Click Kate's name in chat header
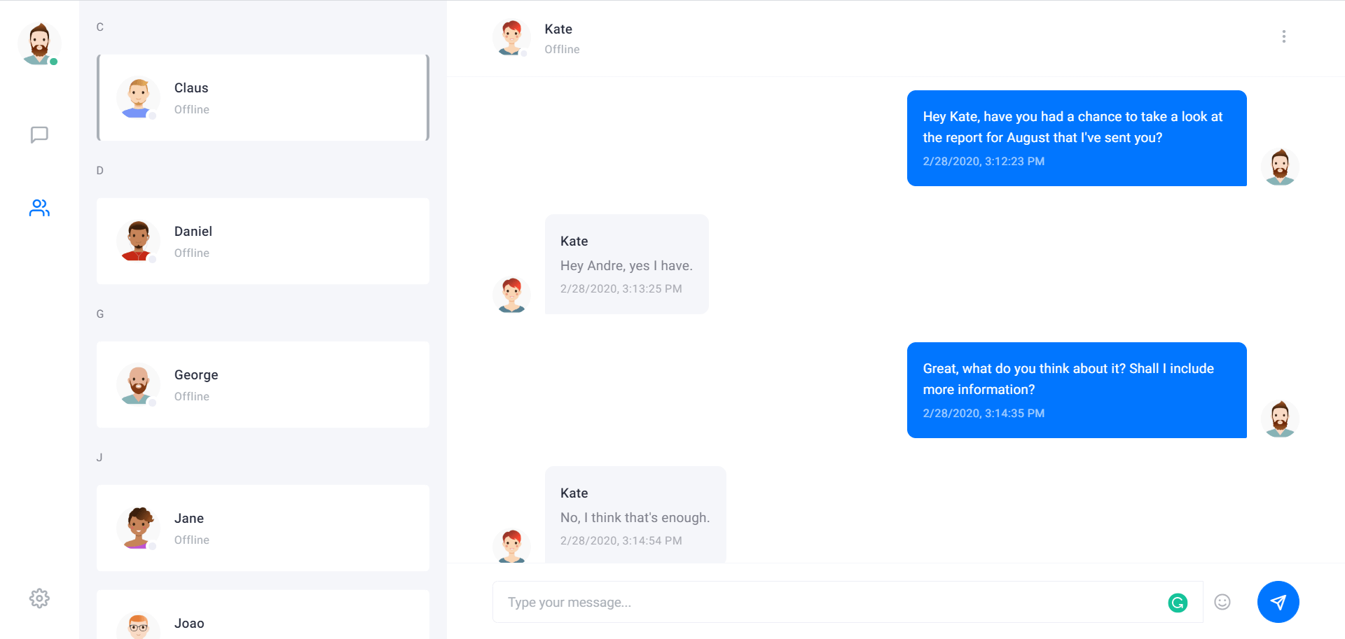 558,29
